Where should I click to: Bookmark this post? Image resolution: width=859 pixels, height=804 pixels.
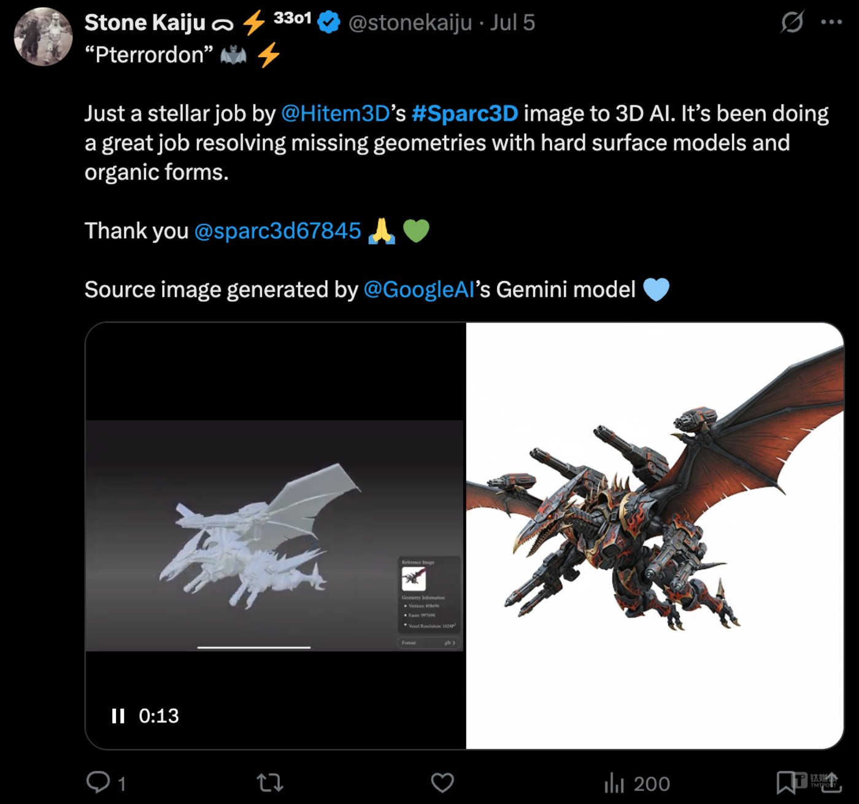(x=786, y=783)
